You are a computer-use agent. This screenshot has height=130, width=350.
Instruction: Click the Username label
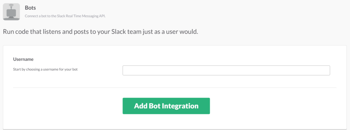pos(23,59)
